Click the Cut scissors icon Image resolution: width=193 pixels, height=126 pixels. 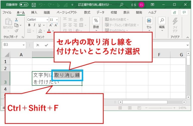(17, 20)
